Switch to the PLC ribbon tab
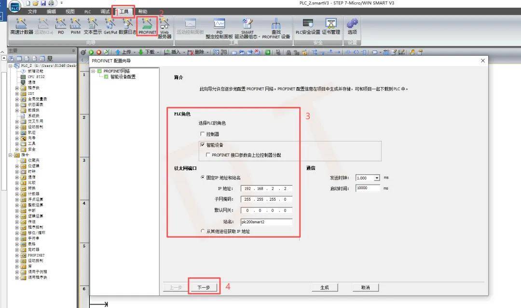Image resolution: width=521 pixels, height=308 pixels. (88, 12)
